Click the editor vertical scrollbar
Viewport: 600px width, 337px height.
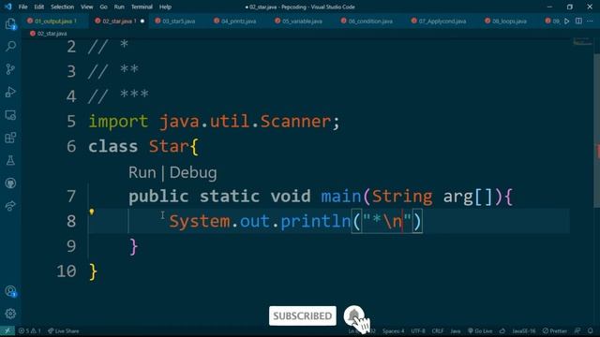(x=596, y=131)
